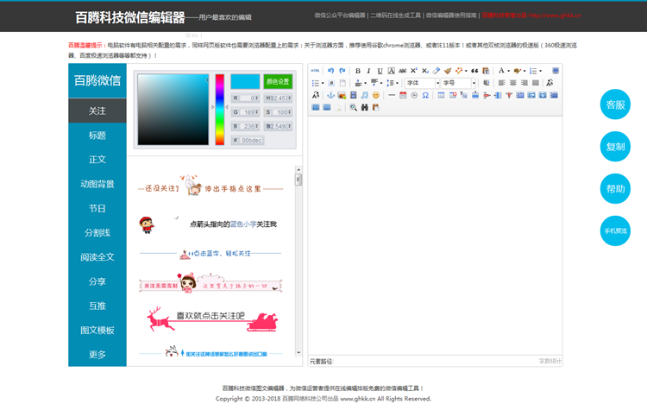Open the 标题 sidebar category
This screenshot has width=647, height=404.
point(97,135)
